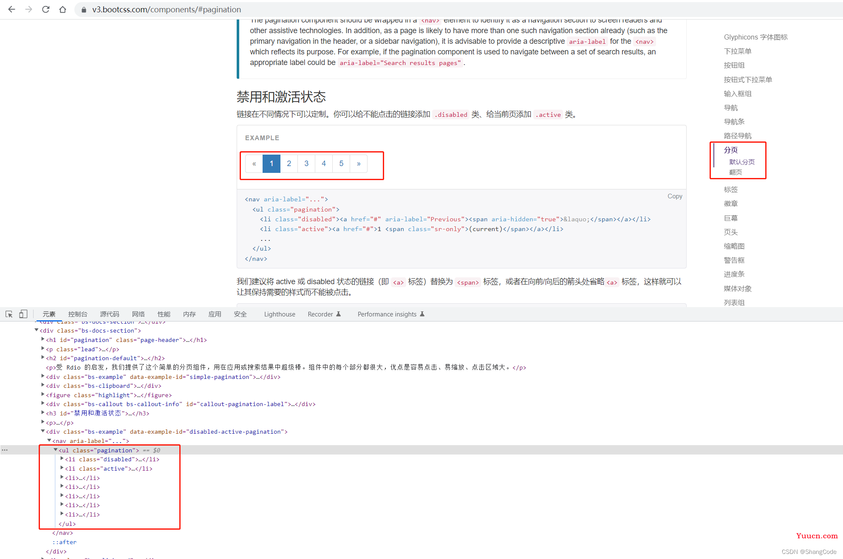
Task: Collapse the ul class="pagination" node
Action: [x=56, y=450]
